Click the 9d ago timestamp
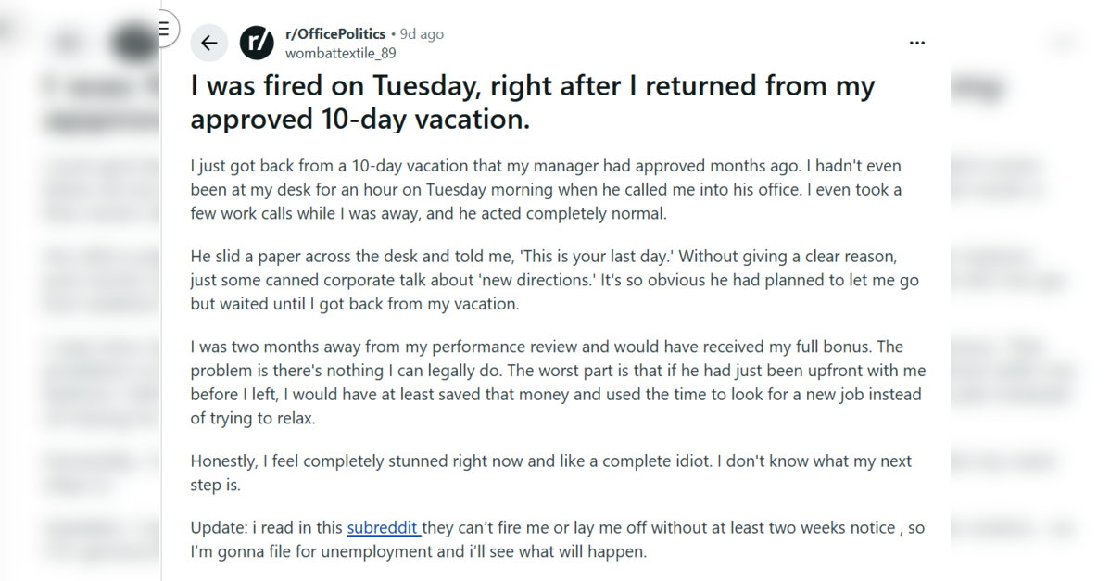The image size is (1110, 581). click(422, 33)
